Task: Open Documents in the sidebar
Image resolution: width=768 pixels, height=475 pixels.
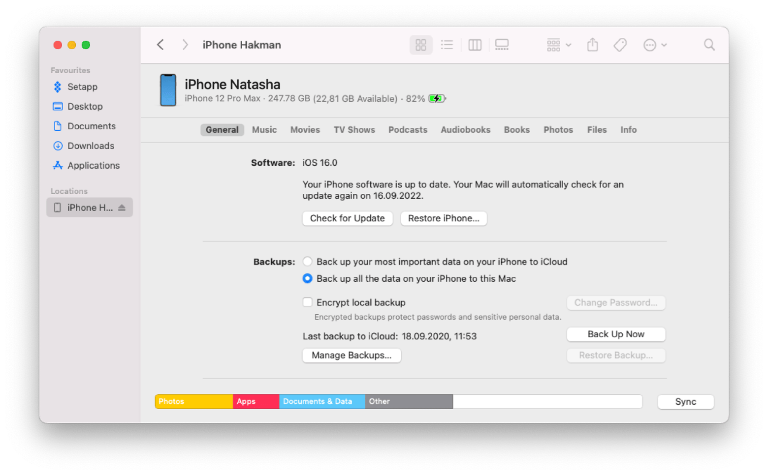Action: (x=91, y=126)
